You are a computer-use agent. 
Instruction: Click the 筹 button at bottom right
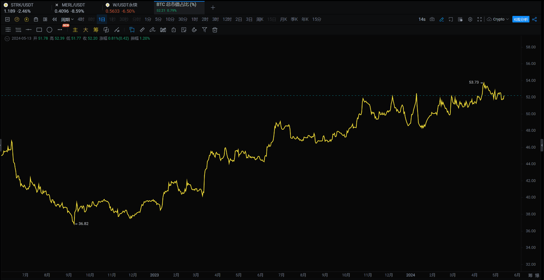pyautogui.click(x=530, y=275)
